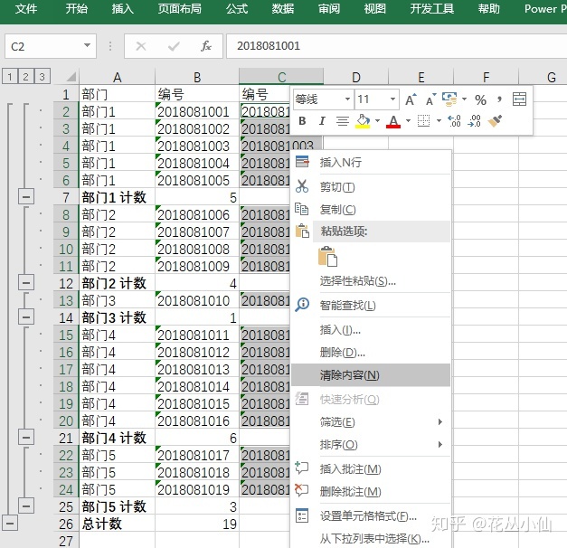This screenshot has width=567, height=548.
Task: Collapse 部门1 group minus button
Action: coord(26,197)
